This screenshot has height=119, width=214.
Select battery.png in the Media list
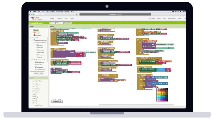(x=35, y=87)
